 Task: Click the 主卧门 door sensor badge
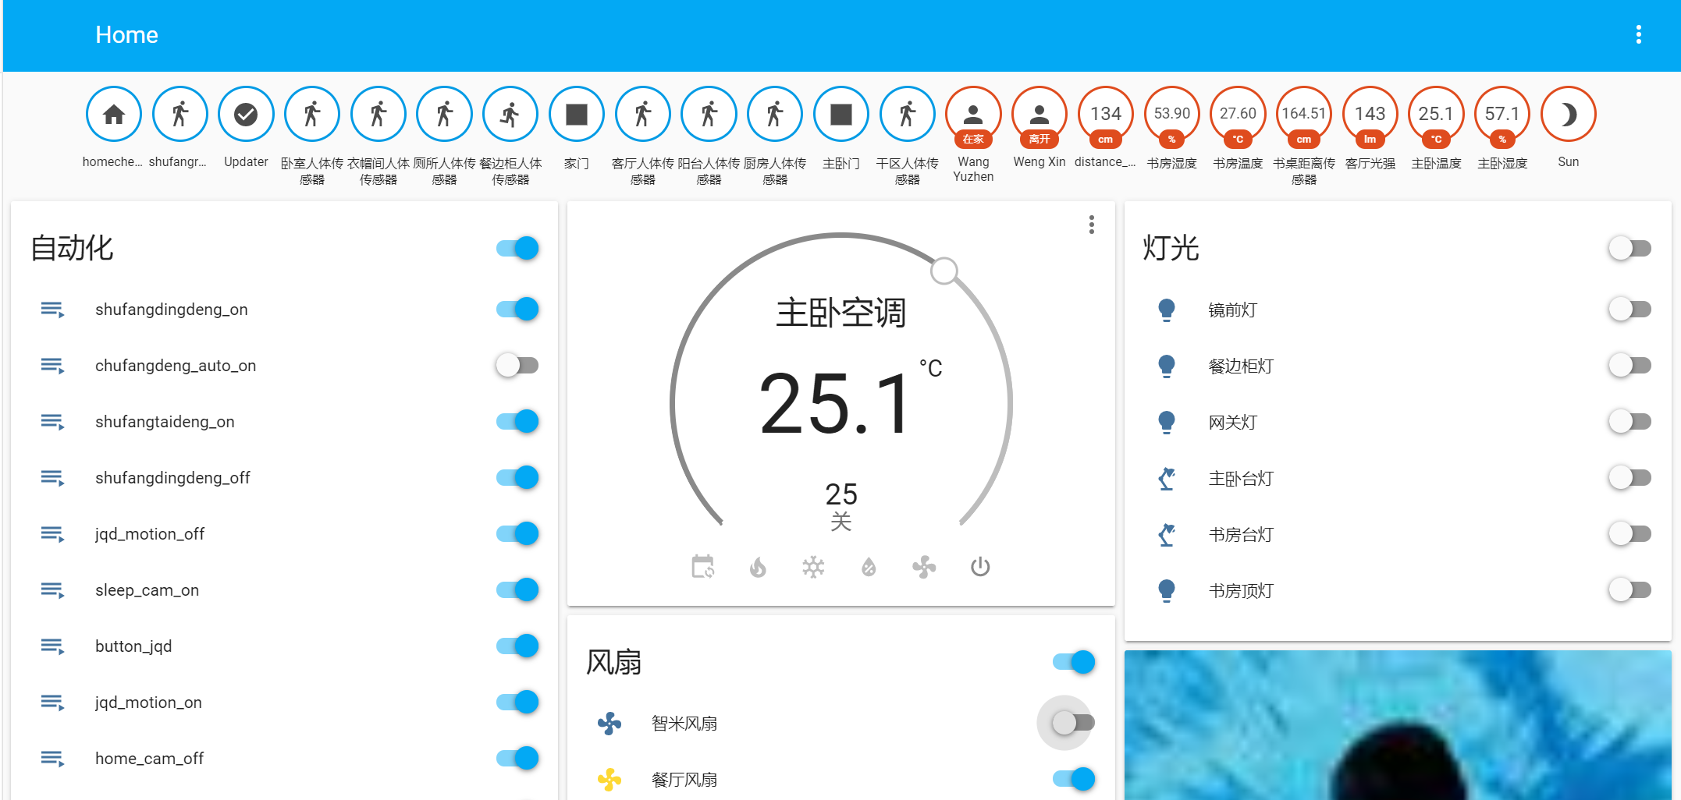pyautogui.click(x=841, y=115)
